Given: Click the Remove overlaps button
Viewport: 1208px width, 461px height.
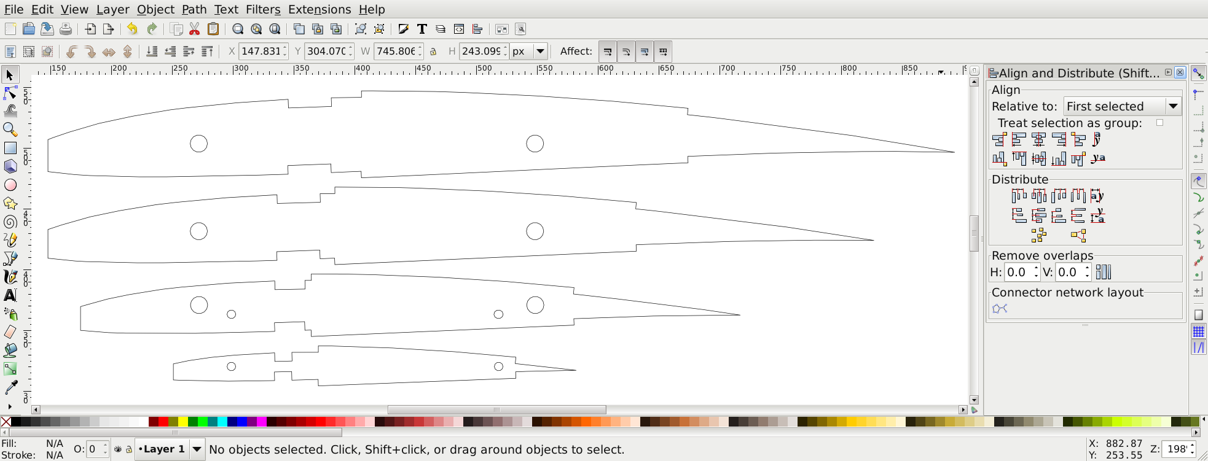Looking at the screenshot, I should [x=1104, y=272].
